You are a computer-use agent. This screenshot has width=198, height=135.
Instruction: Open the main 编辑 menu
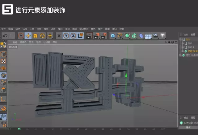11,29
